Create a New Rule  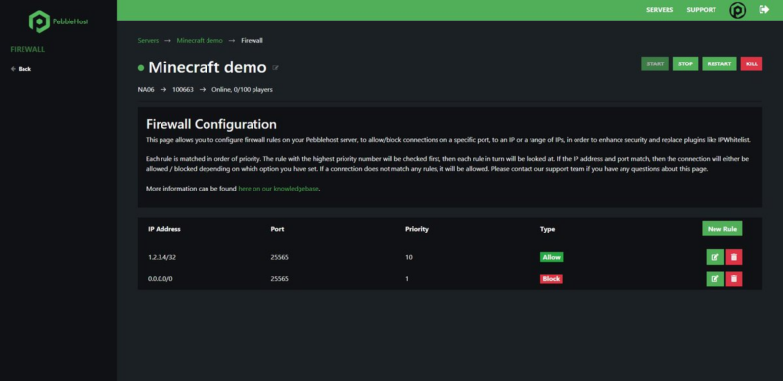(722, 229)
